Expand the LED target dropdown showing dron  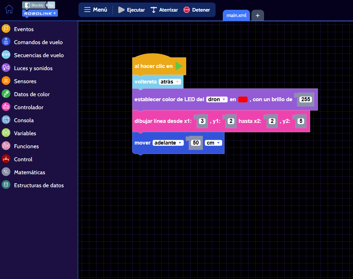point(217,99)
